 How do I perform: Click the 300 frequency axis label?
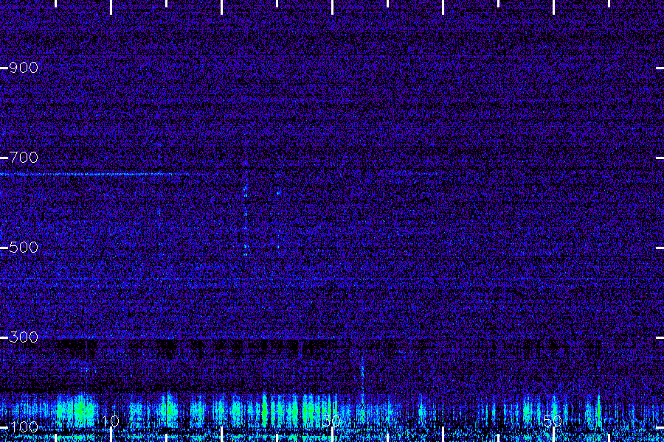tap(24, 337)
